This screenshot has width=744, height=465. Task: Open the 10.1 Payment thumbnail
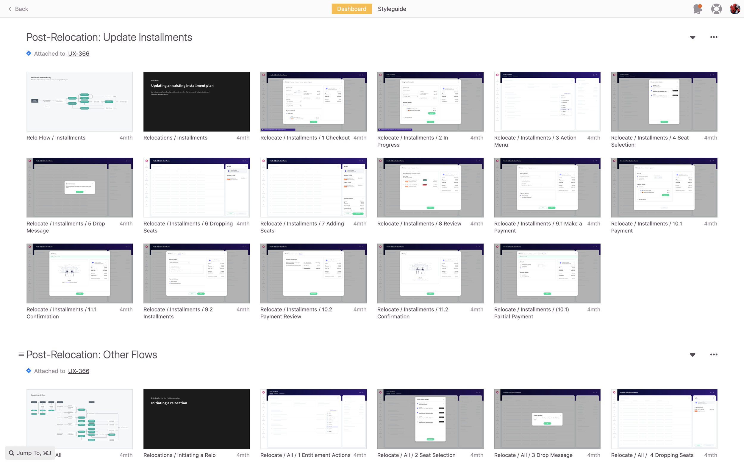coord(664,188)
